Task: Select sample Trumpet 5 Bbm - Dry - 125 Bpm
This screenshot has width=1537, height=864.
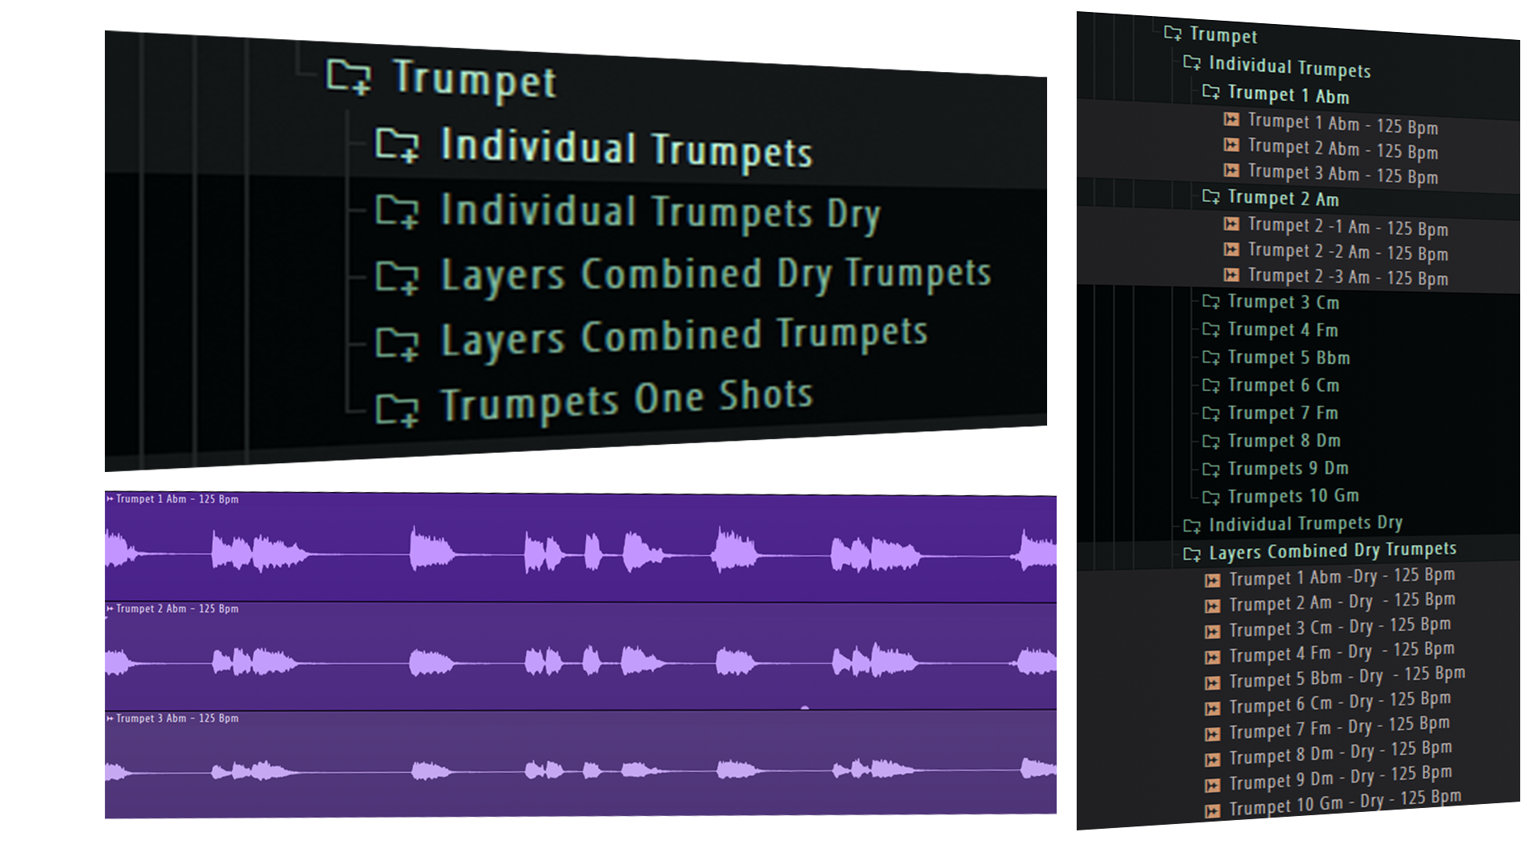Action: pyautogui.click(x=1347, y=677)
